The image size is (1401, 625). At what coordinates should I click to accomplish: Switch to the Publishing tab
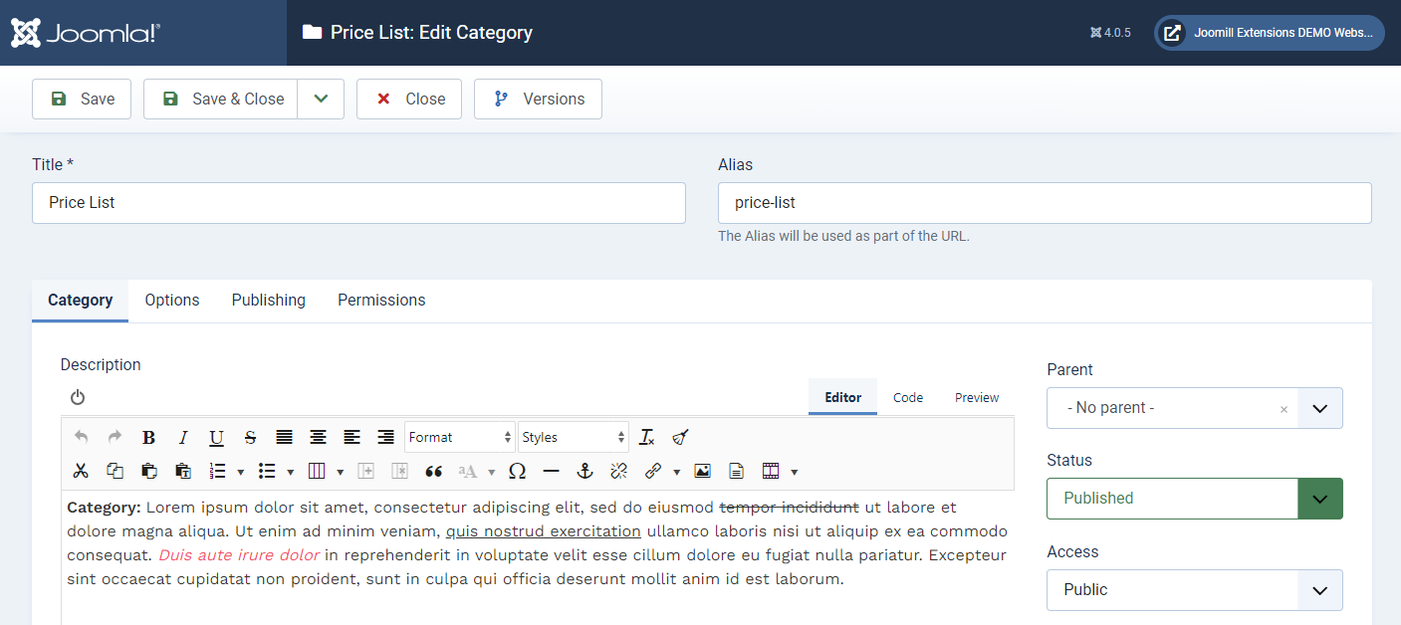[x=268, y=301]
